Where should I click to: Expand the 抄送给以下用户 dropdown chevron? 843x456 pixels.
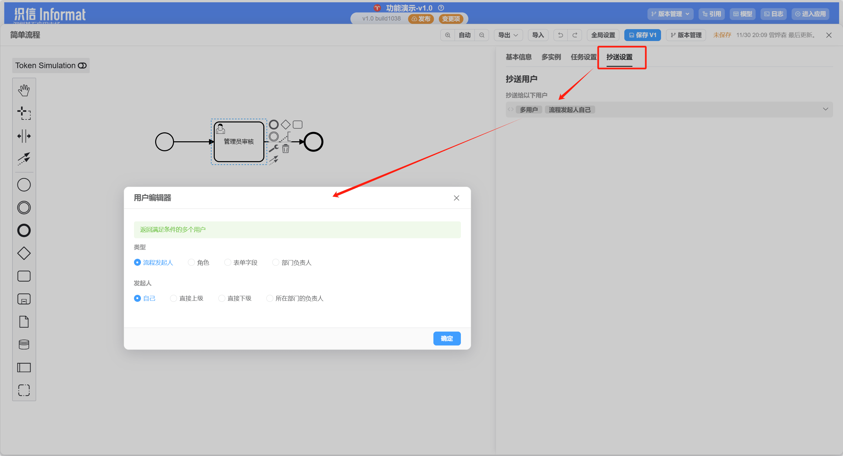tap(825, 109)
